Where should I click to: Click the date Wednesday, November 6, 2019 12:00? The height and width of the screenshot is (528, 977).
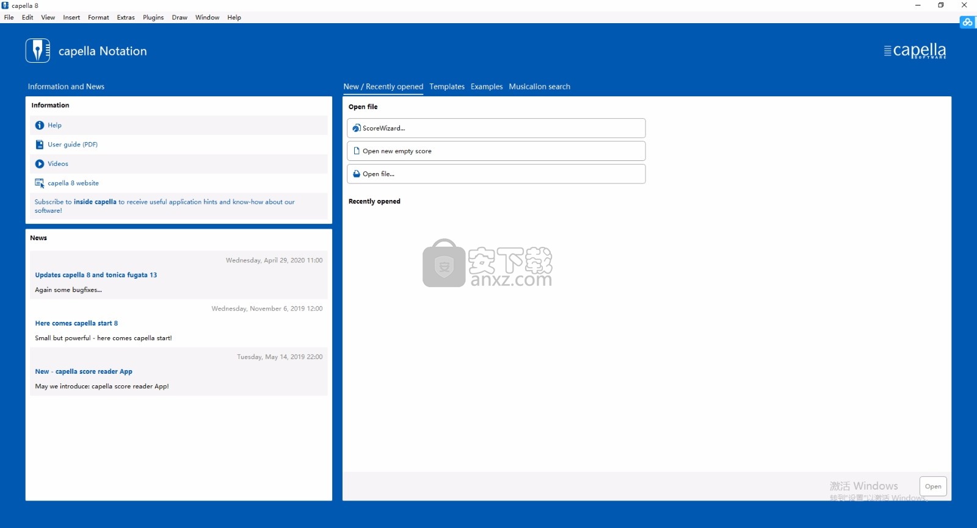pos(267,309)
